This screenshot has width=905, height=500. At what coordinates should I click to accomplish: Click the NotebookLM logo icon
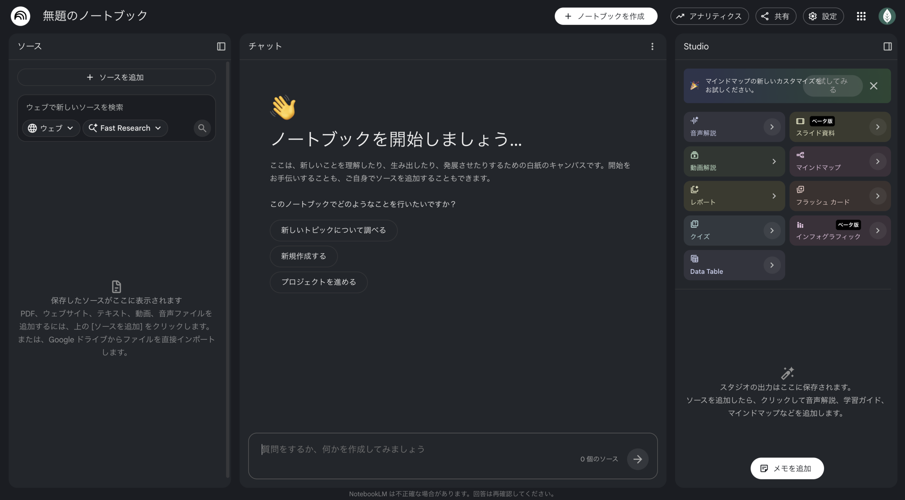point(21,16)
